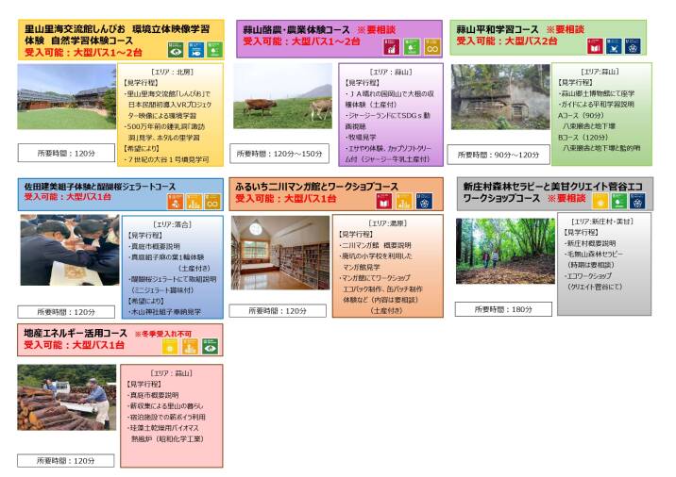Click the green eye SDG icon in the 地産エネルギー header

[x=210, y=346]
